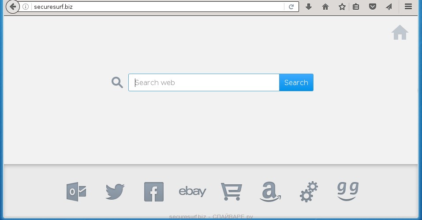
Task: Go back using the browser back arrow
Action: [13, 7]
